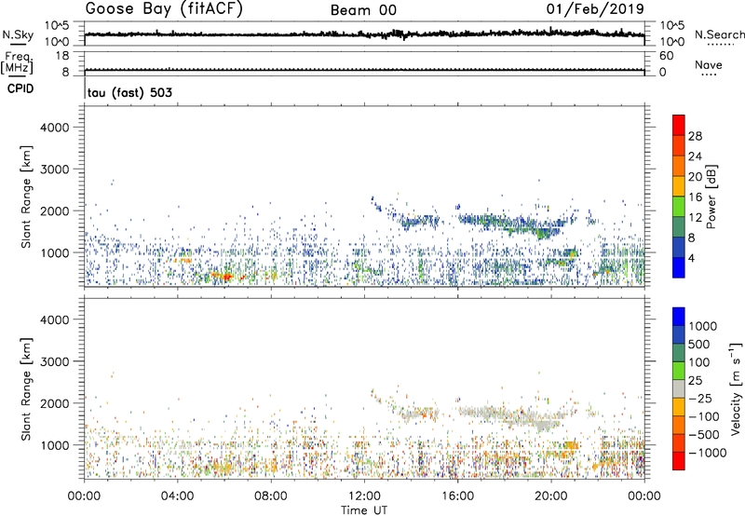Click the "Slant Range [km]" label of the power panel

26,197
